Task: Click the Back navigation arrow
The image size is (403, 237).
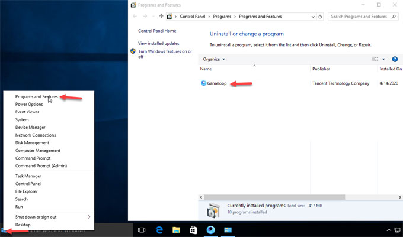Action: point(135,17)
